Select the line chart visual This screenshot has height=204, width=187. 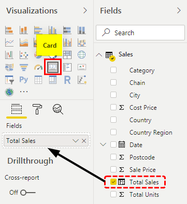coord(9,42)
